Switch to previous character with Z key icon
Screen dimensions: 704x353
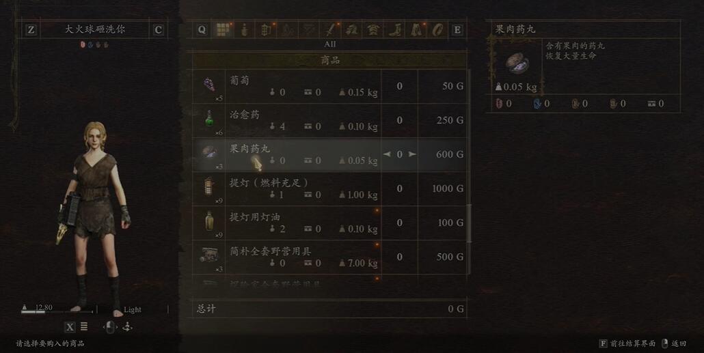coord(31,30)
